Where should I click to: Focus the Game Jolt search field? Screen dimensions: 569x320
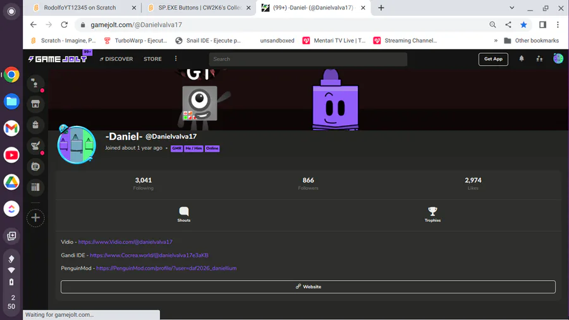coord(308,59)
